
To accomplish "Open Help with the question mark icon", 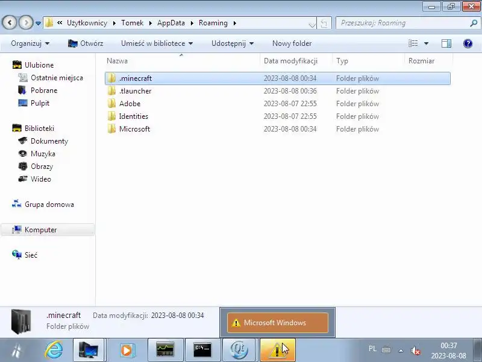I will 468,43.
